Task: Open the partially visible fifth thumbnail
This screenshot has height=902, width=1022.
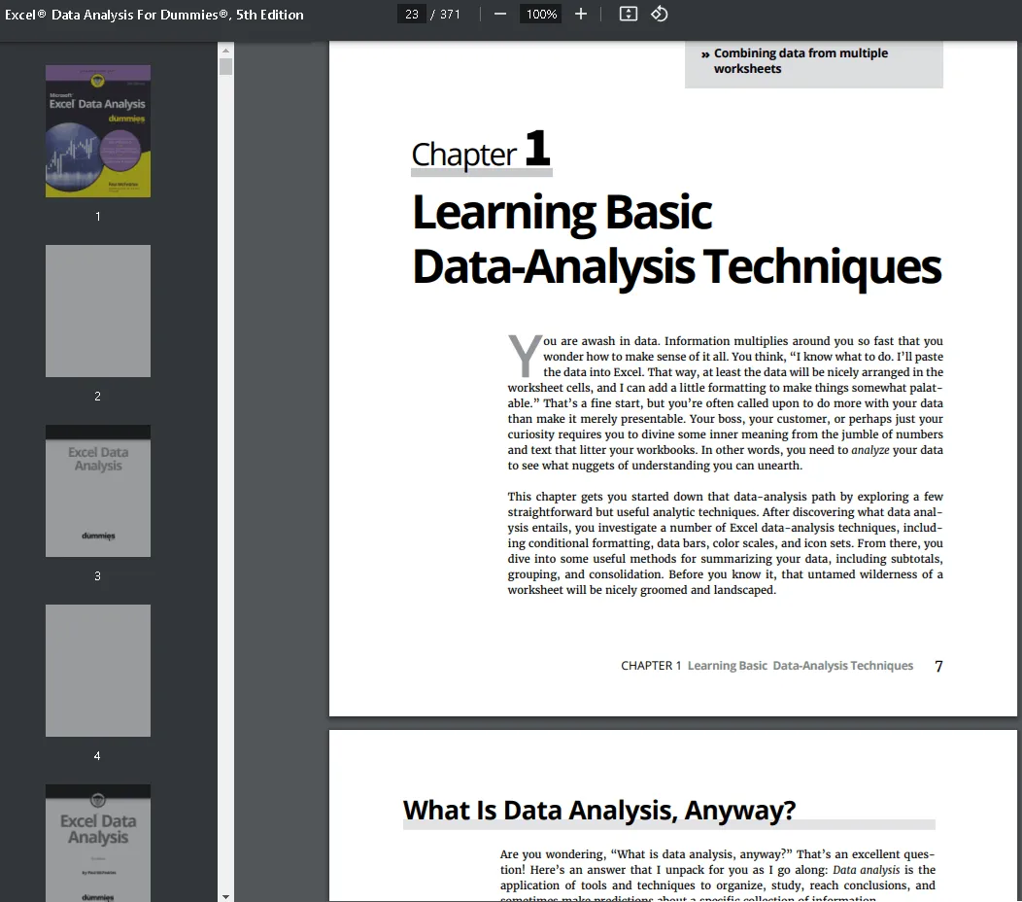Action: click(98, 843)
